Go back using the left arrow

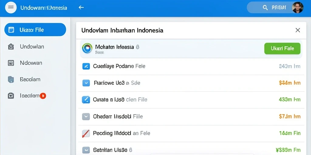[81, 8]
